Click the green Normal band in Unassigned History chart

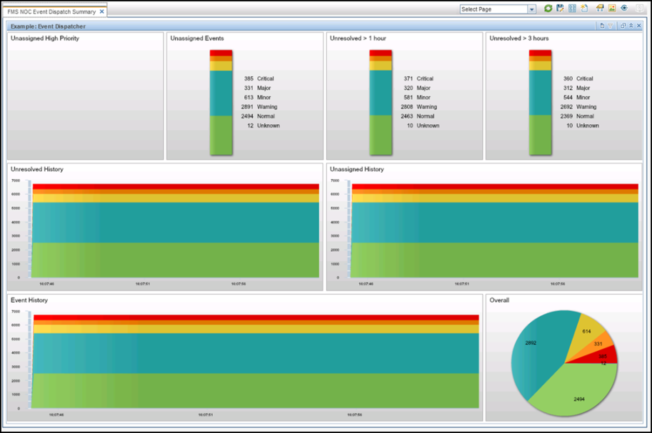[x=495, y=260]
